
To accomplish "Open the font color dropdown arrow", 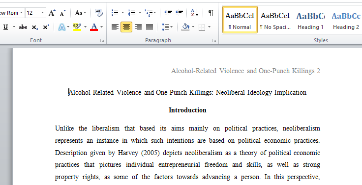I will coord(101,27).
